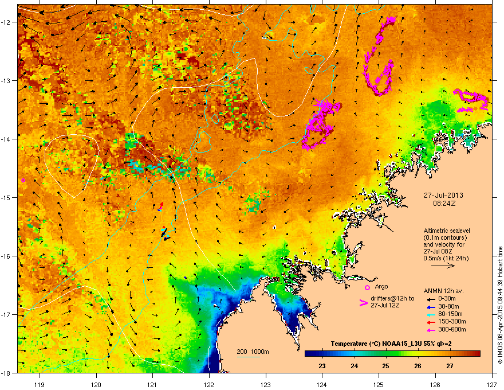Click the longitude axis label 125
This screenshot has width=504, height=390.
[379, 384]
